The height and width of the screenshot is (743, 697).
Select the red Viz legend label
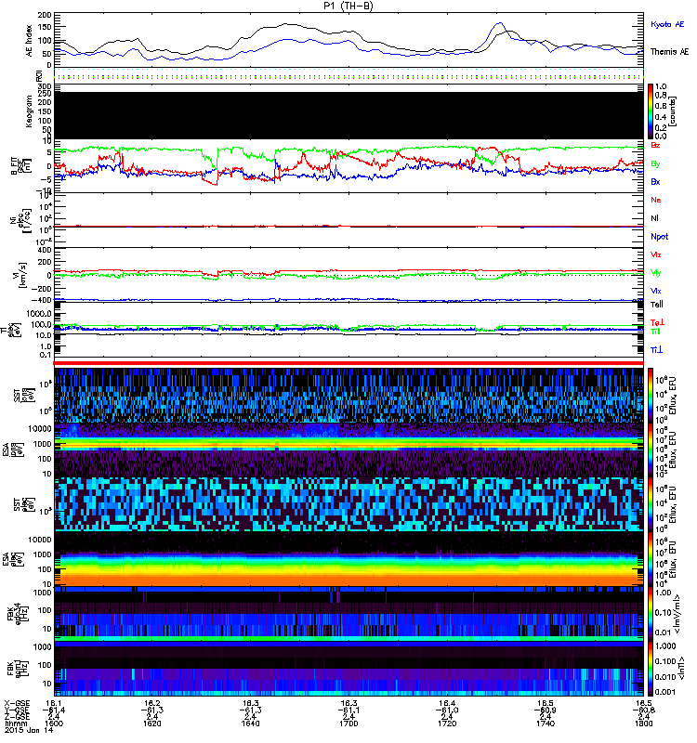tap(655, 254)
